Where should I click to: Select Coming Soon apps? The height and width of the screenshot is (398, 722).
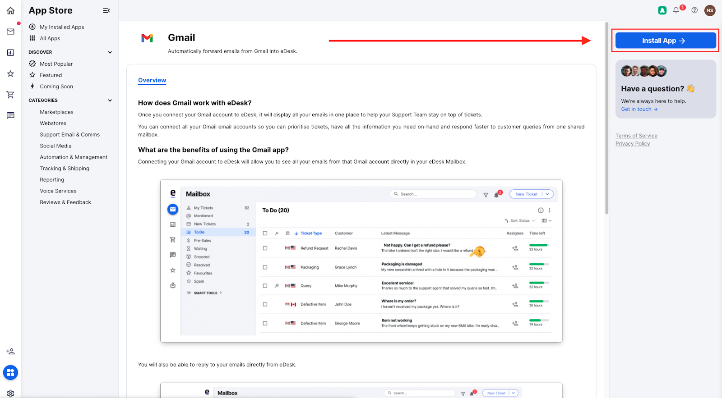coord(56,87)
